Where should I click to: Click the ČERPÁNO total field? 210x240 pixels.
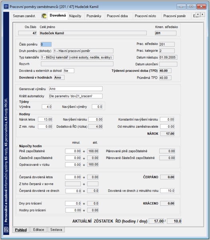pyautogui.click(x=167, y=177)
